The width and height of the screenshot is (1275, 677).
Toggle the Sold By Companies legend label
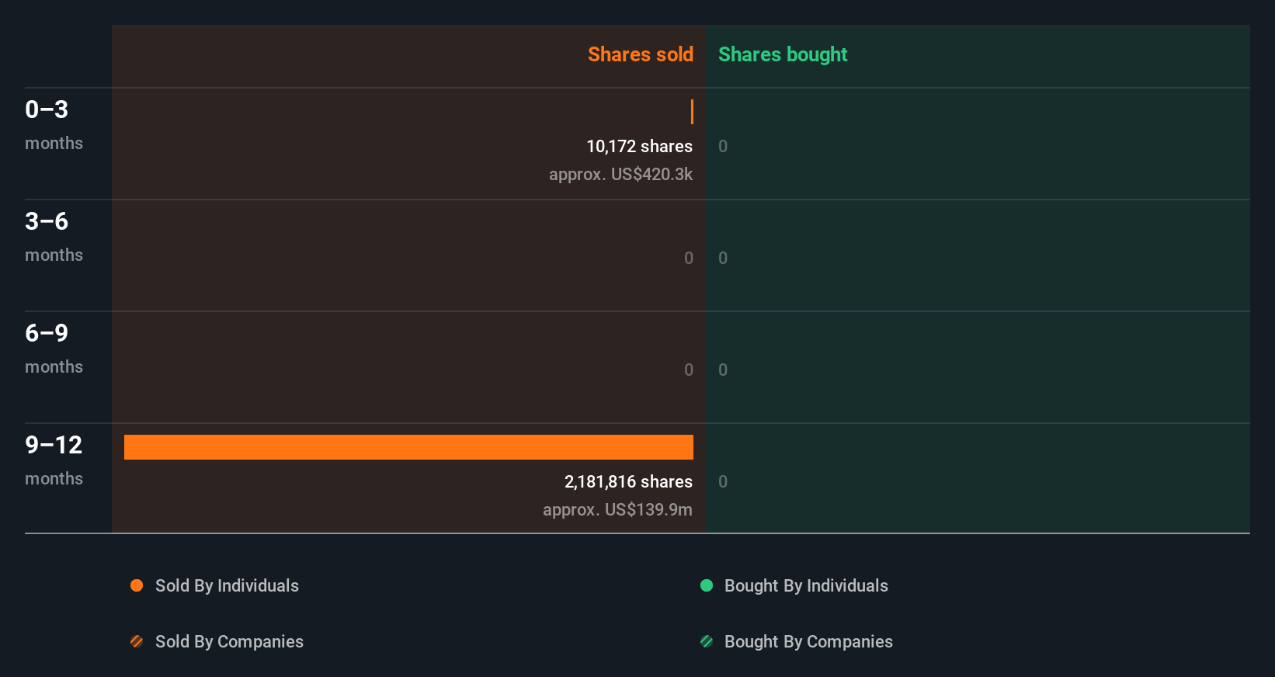[x=229, y=641]
